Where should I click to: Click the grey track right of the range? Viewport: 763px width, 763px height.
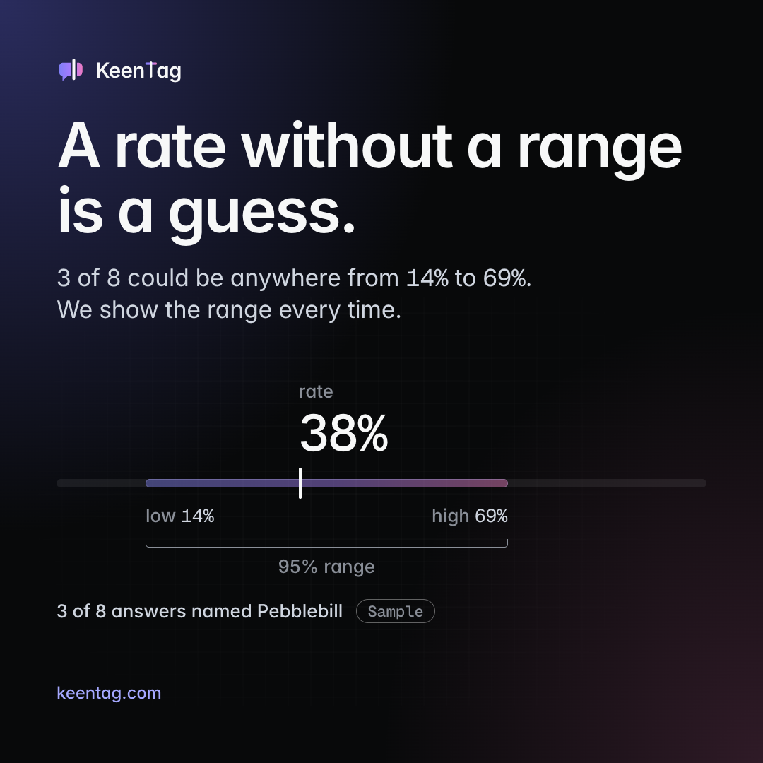point(608,483)
